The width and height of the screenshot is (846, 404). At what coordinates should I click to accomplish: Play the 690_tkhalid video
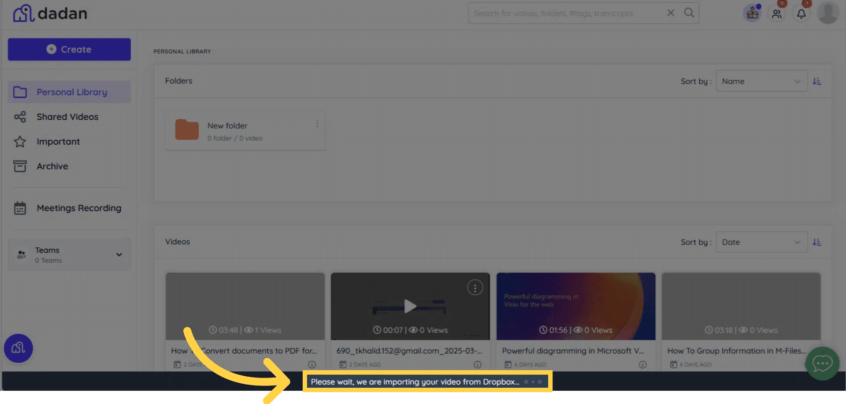click(410, 306)
